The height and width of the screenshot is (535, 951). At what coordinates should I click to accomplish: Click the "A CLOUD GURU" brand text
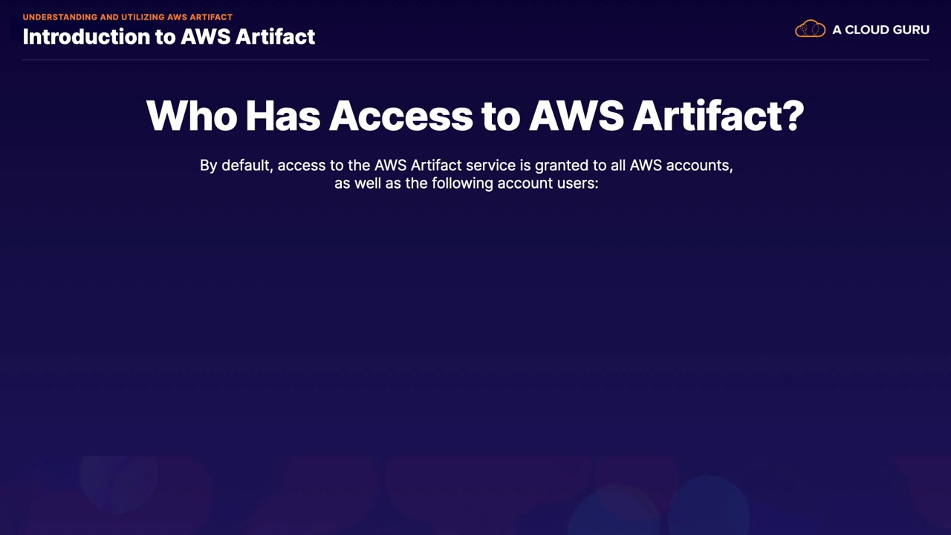pos(880,30)
